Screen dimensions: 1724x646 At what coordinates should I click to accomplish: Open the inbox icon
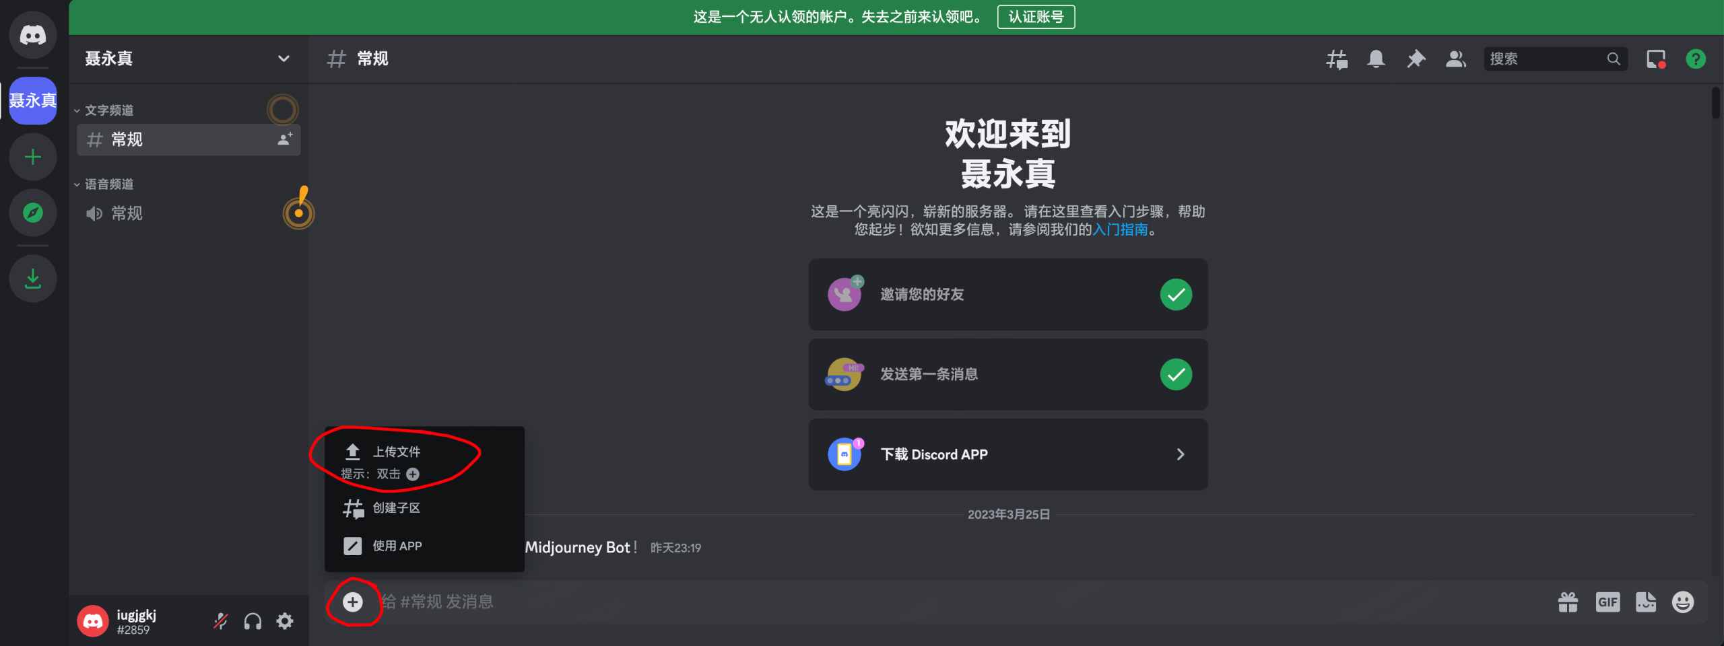click(x=1656, y=59)
